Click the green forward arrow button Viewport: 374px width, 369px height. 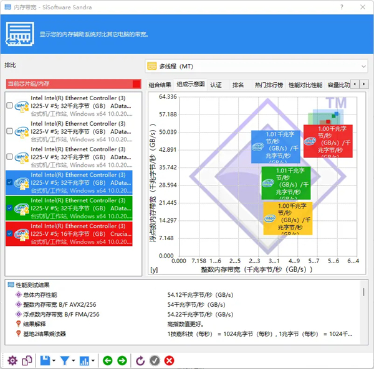tap(122, 361)
